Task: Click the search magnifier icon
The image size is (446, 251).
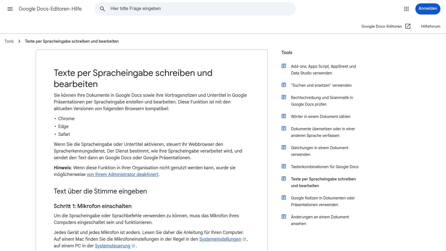Action: (103, 9)
